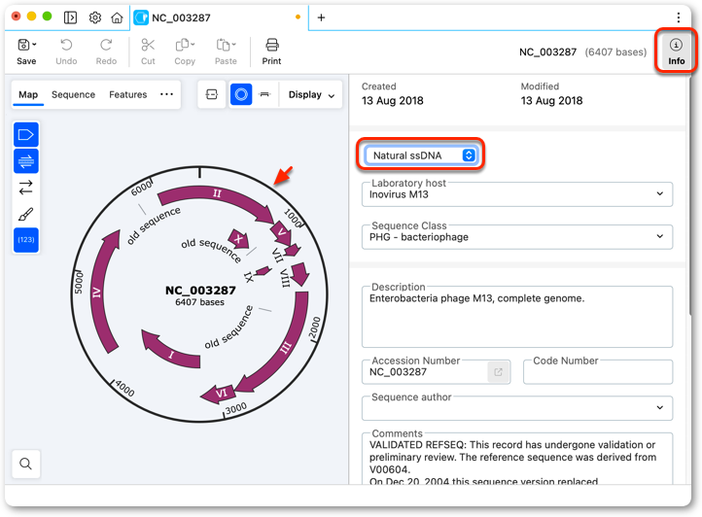This screenshot has width=702, height=517.
Task: Toggle the double-arrow translations icon in sidebar
Action: pyautogui.click(x=26, y=188)
